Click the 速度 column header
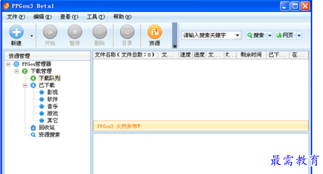Viewport: 323px width, 174px height. 185,55
